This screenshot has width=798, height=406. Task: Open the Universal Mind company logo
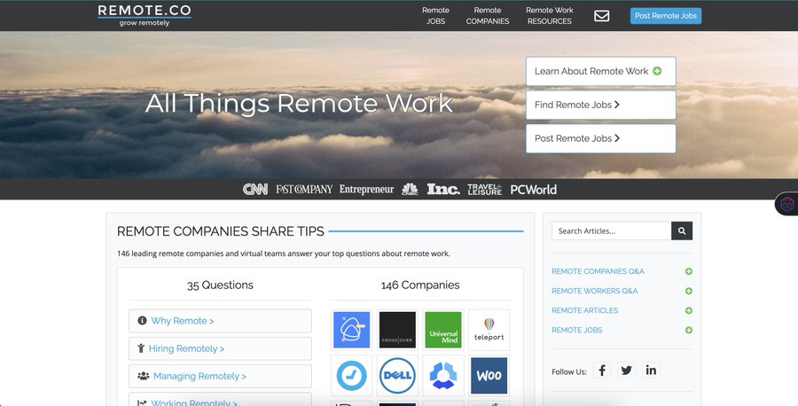click(443, 330)
